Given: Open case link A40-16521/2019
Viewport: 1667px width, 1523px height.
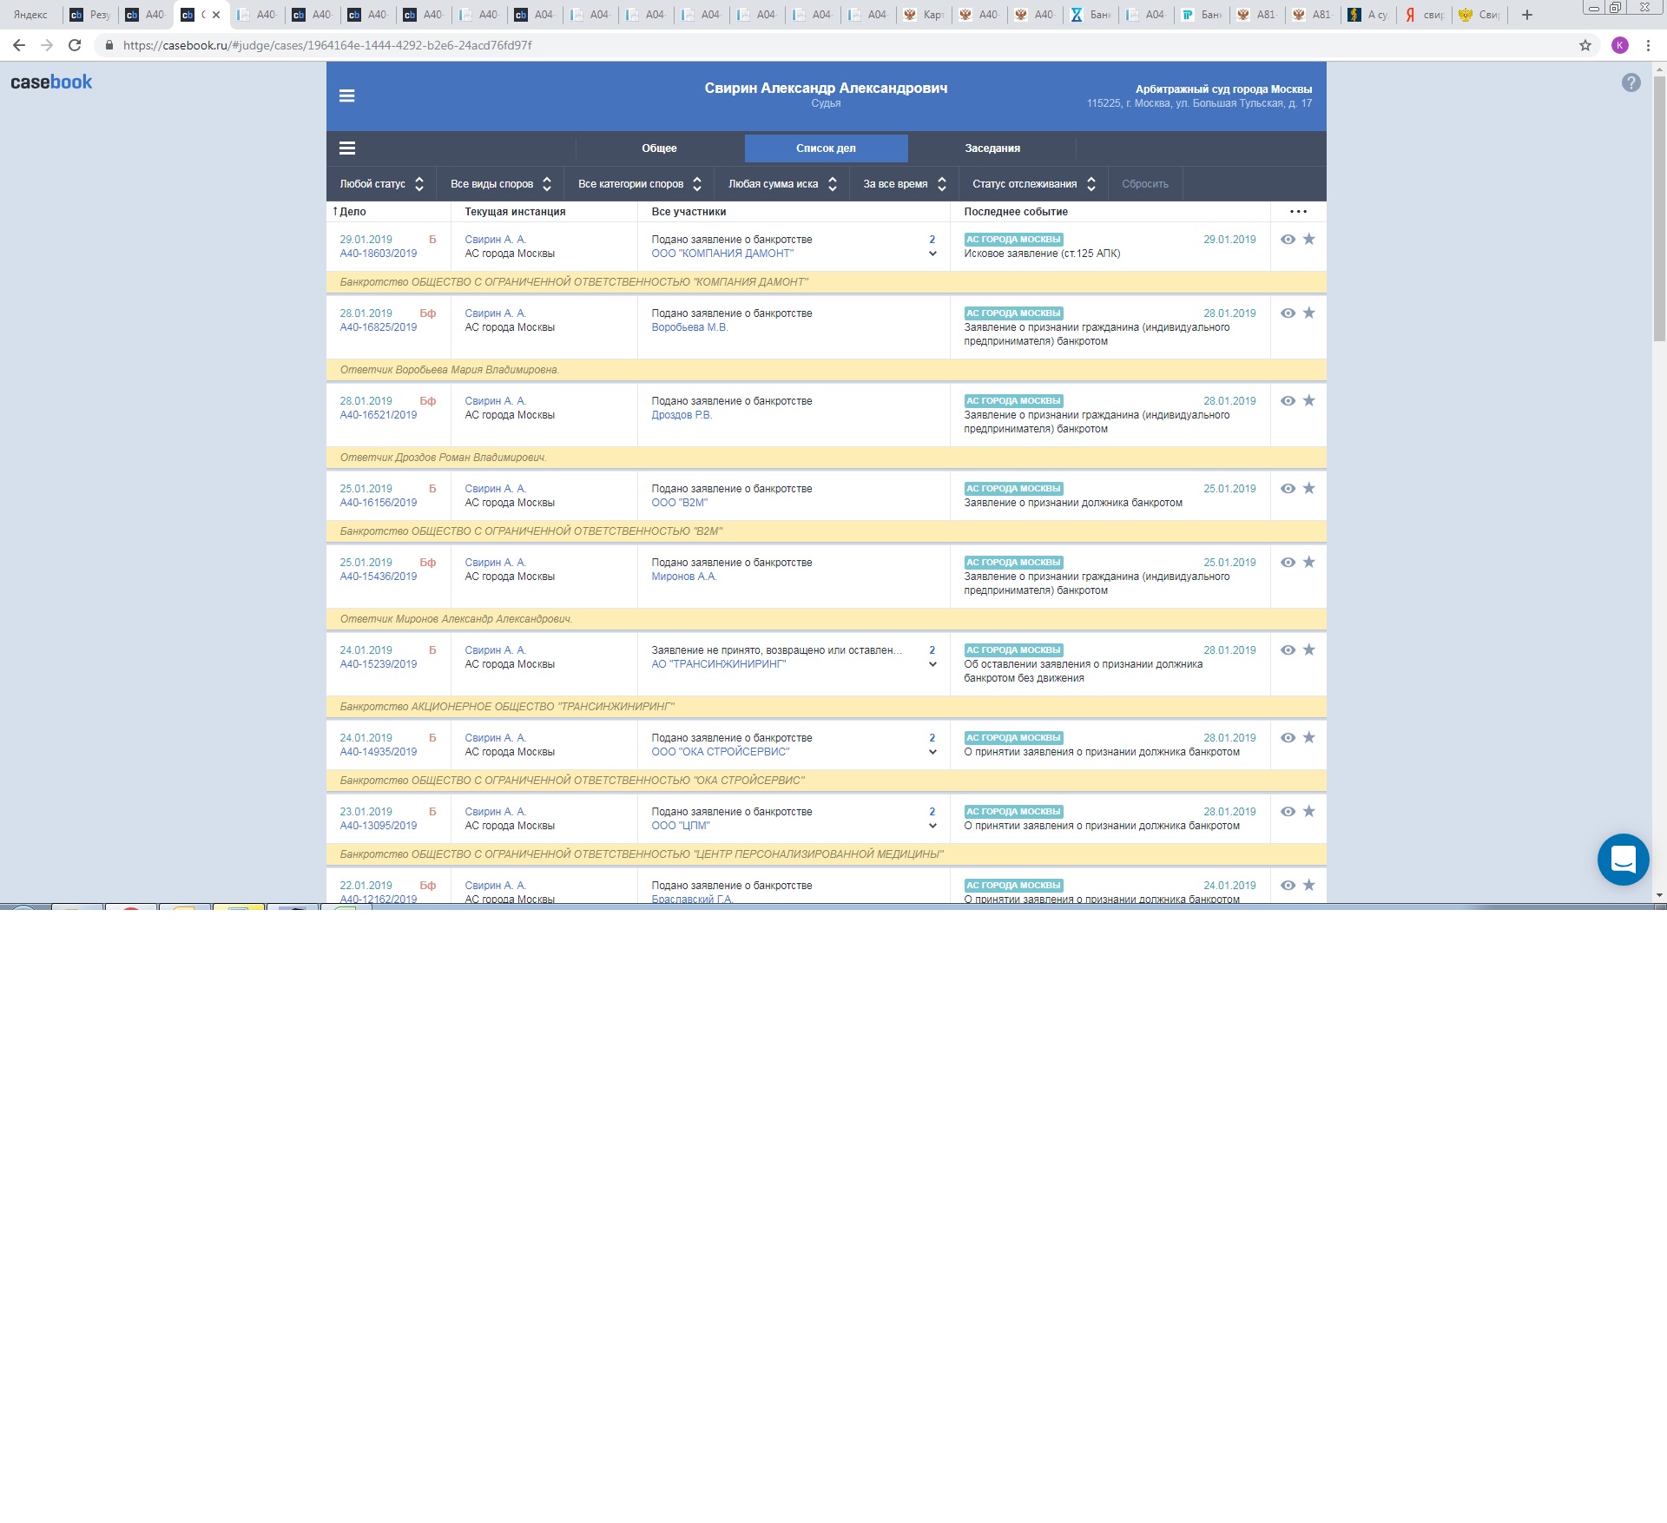Looking at the screenshot, I should (378, 415).
